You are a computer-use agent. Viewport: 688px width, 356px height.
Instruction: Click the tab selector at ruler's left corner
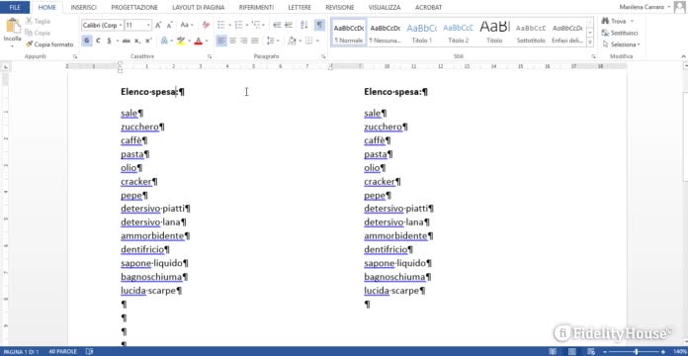coord(5,66)
